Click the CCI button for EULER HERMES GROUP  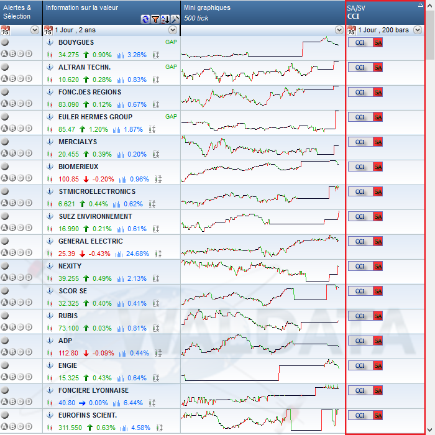coord(360,117)
